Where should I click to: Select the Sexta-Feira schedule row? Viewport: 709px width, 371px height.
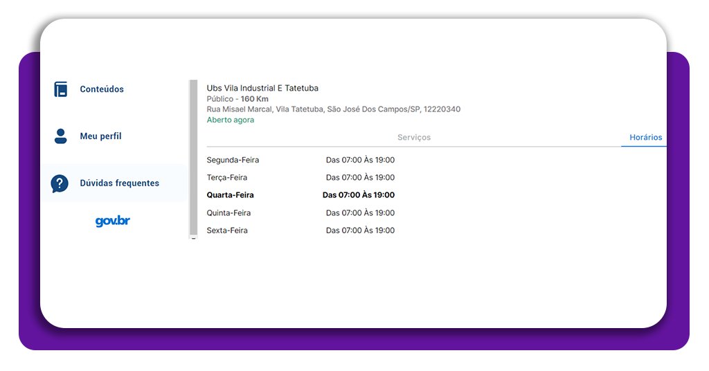click(x=300, y=230)
